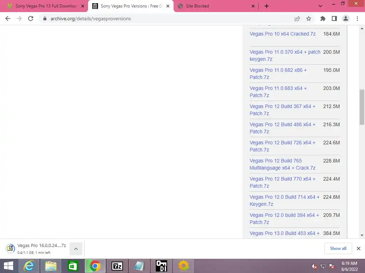The height and width of the screenshot is (273, 365).
Task: Click the 184.6M file size text
Action: [331, 34]
